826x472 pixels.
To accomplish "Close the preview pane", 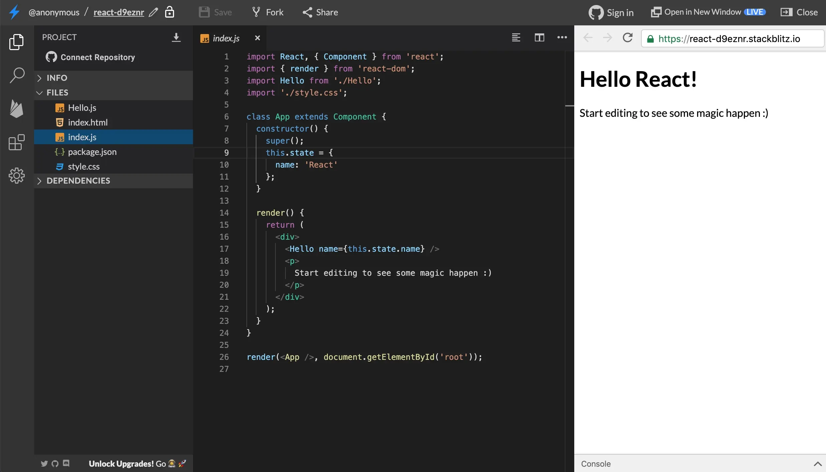I will click(799, 12).
